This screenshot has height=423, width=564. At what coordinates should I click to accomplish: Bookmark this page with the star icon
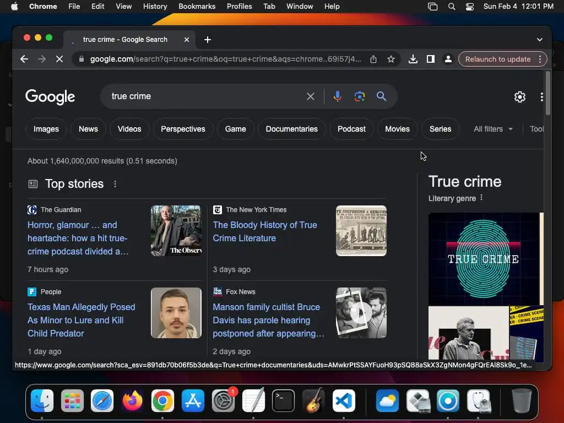point(391,59)
